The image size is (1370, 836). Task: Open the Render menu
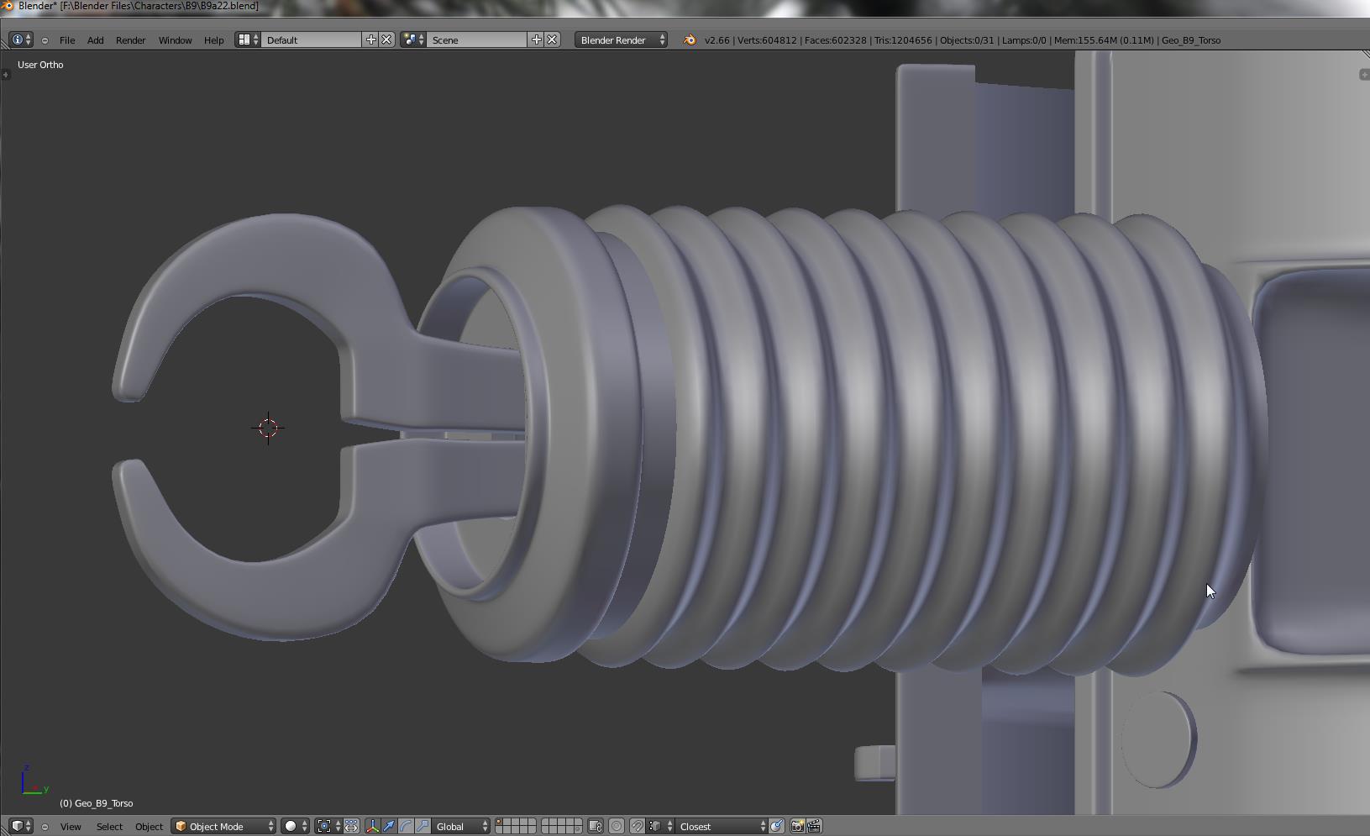pos(130,40)
